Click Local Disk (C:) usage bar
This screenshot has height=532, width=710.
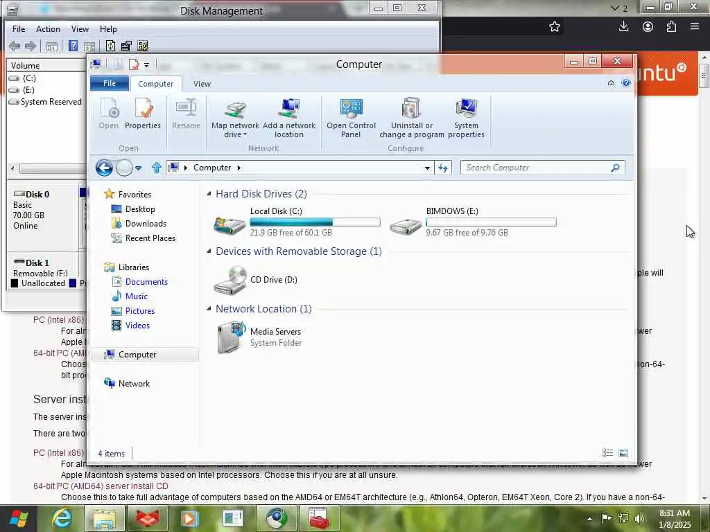(x=315, y=222)
